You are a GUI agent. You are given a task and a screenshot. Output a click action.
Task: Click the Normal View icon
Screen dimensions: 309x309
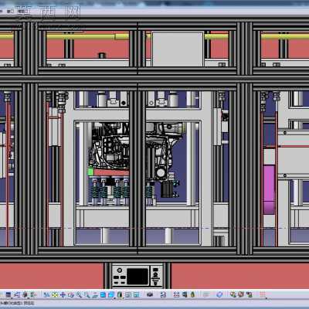95,294
